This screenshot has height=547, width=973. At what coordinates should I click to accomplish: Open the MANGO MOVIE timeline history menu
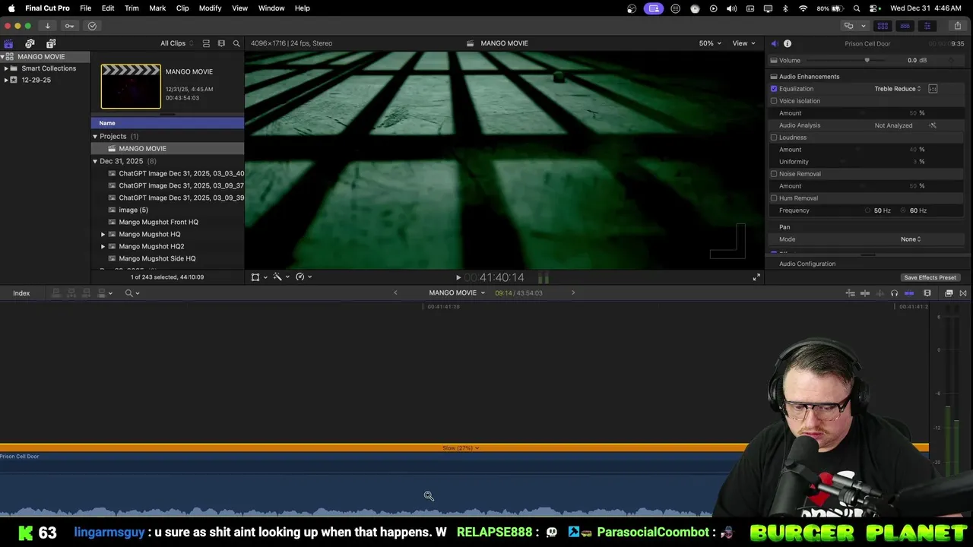(456, 293)
